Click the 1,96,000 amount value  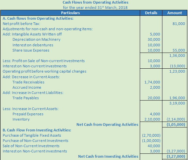pos(177,98)
